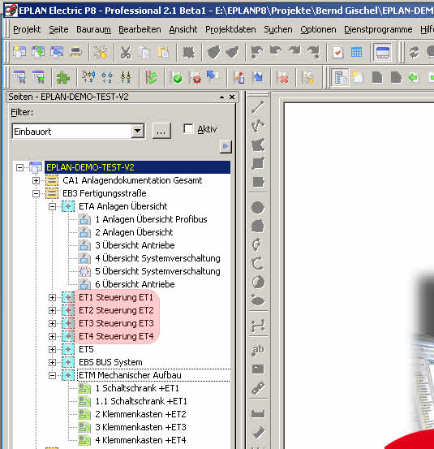The width and height of the screenshot is (434, 449).
Task: Click the green refresh arrows icon
Action: tap(152, 77)
